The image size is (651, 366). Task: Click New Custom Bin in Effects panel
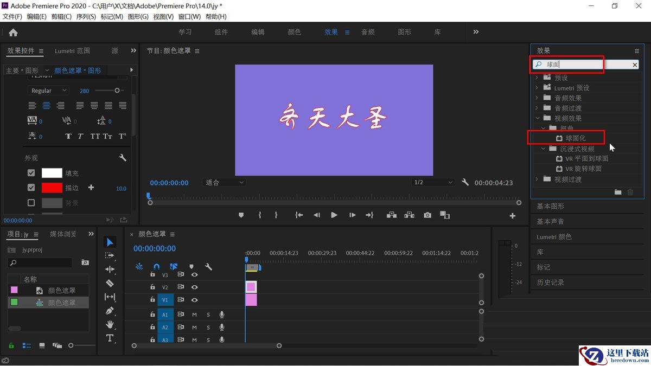[x=618, y=192]
